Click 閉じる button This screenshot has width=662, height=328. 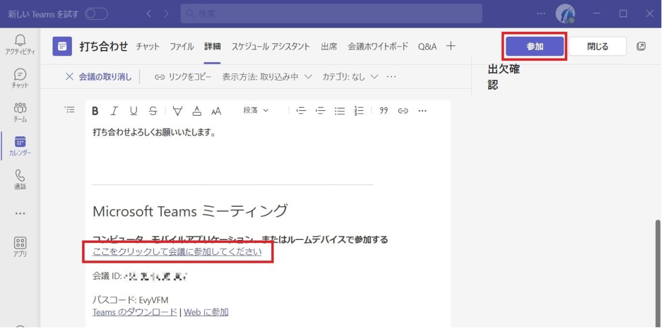pyautogui.click(x=597, y=46)
